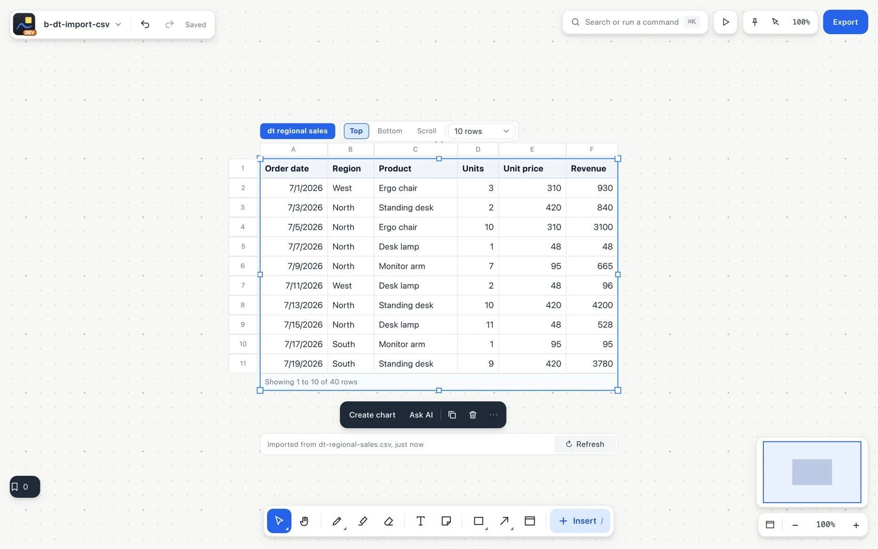Image resolution: width=878 pixels, height=549 pixels.
Task: Click the Export button
Action: [845, 22]
